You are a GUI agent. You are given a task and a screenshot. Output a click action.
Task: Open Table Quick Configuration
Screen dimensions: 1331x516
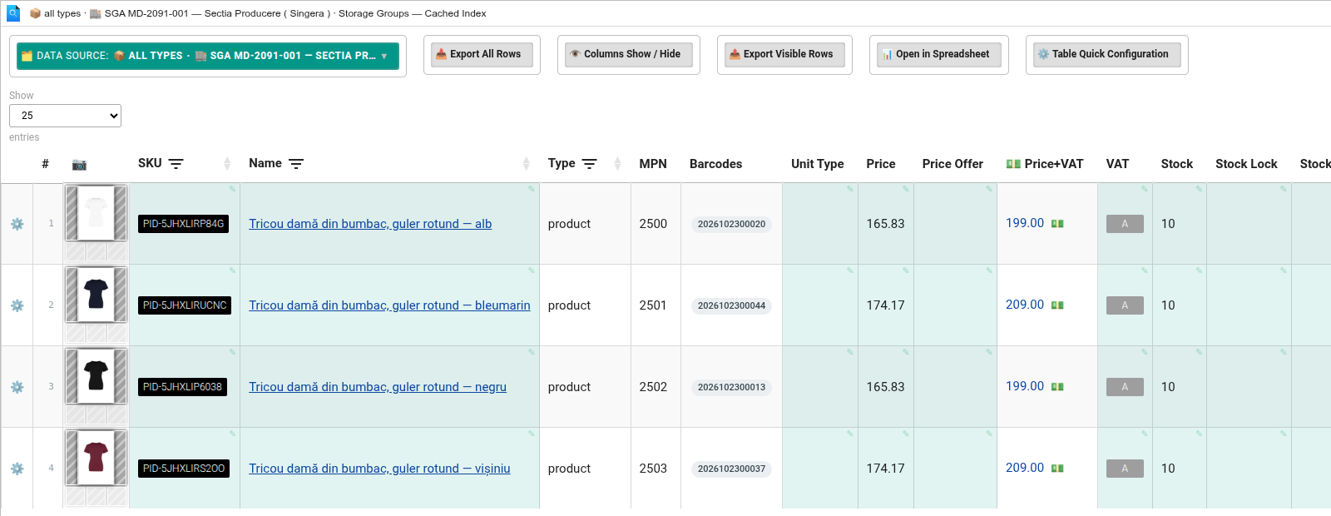[1107, 55]
